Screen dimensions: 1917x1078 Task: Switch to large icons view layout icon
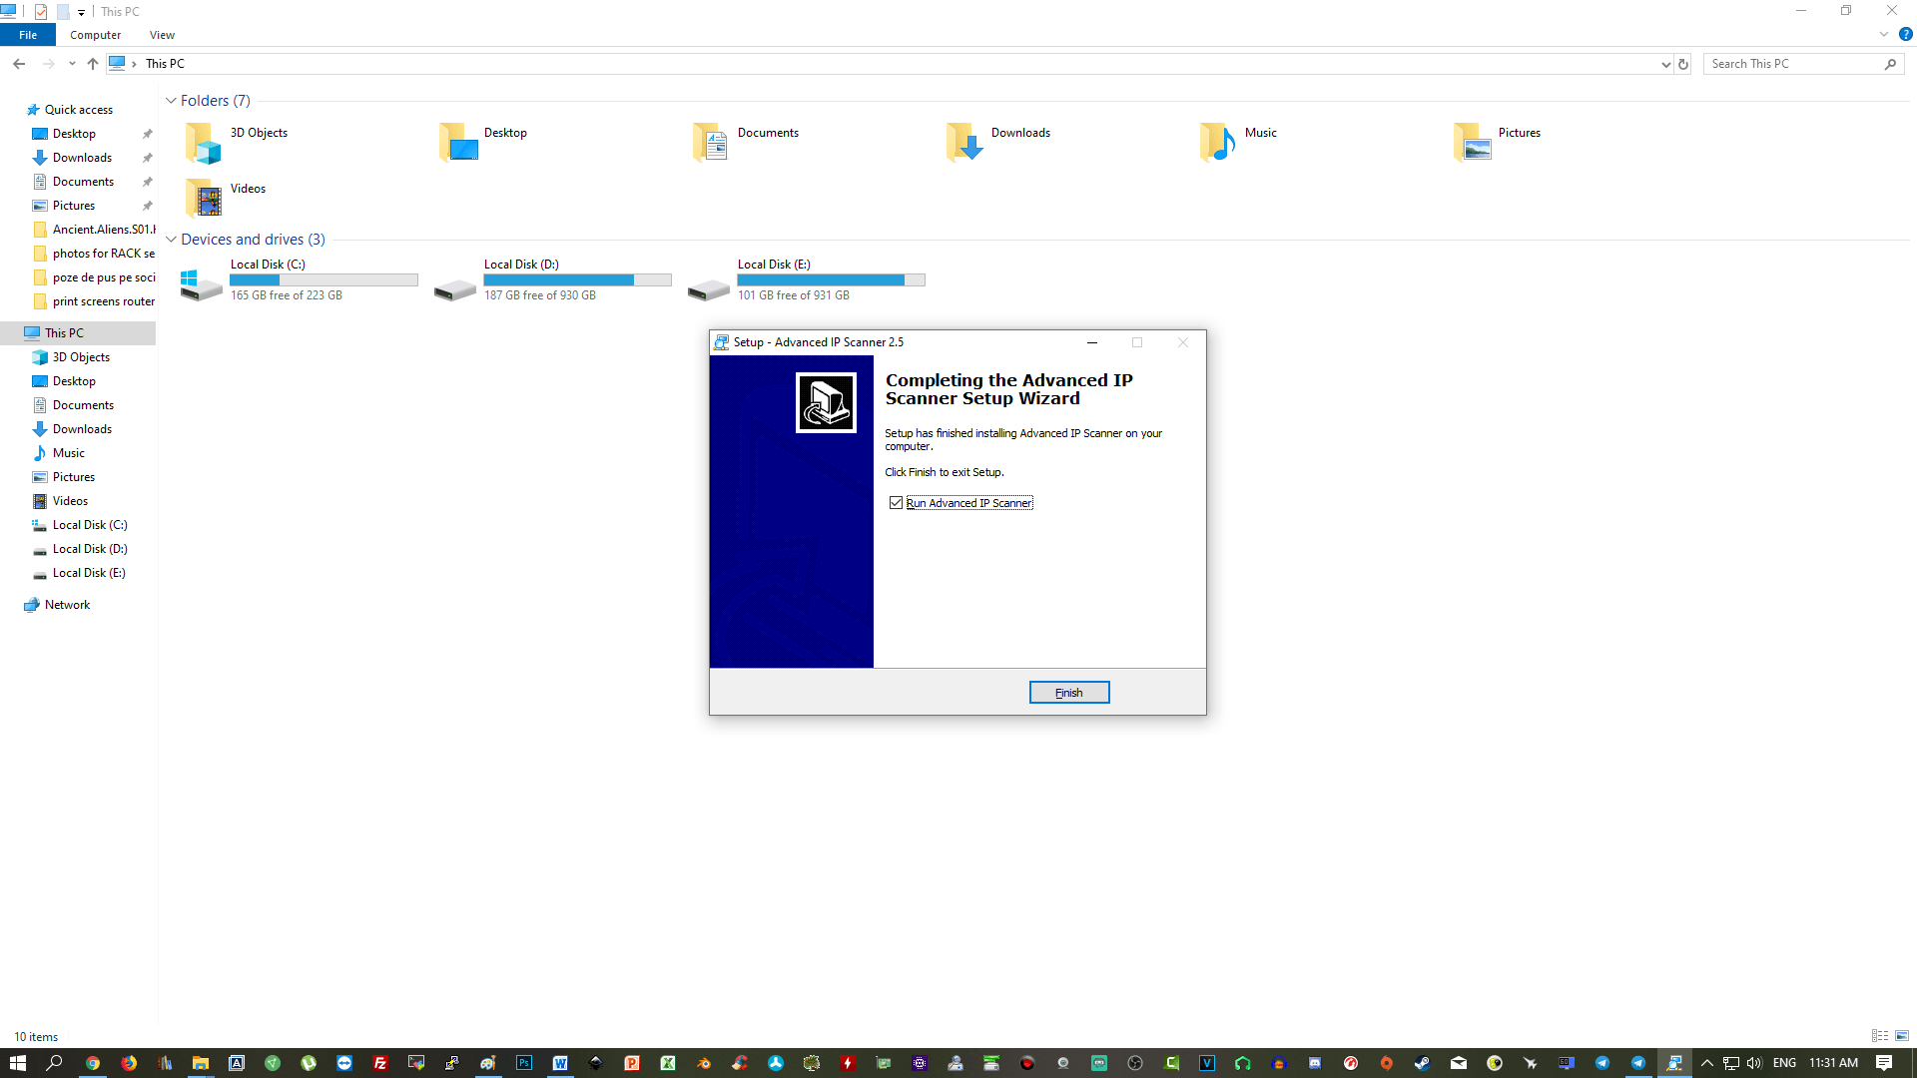1902,1036
